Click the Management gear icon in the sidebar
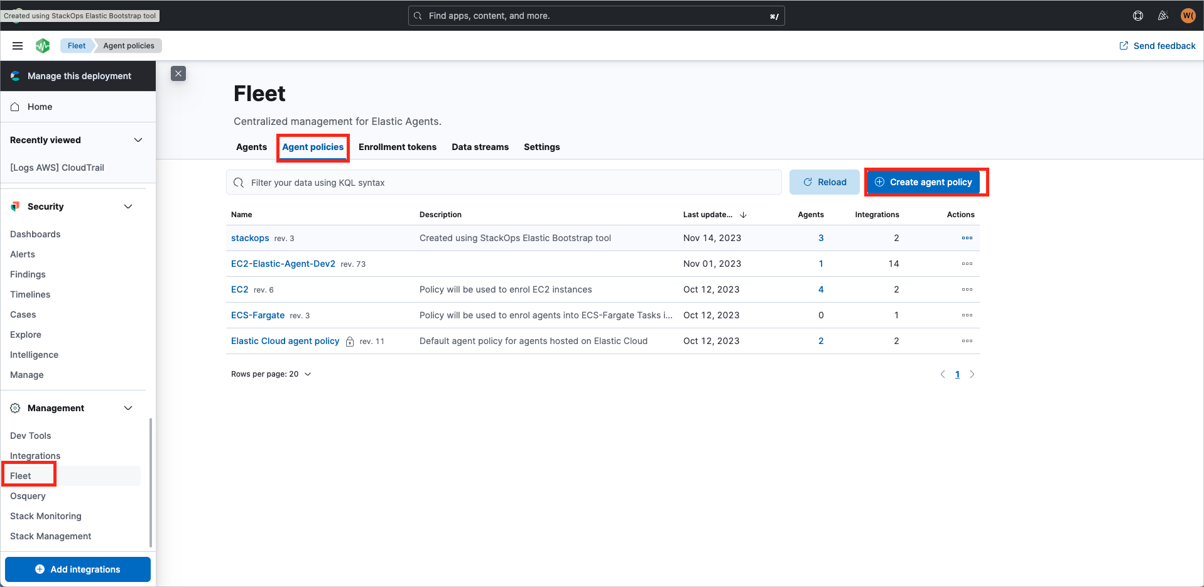 tap(14, 408)
